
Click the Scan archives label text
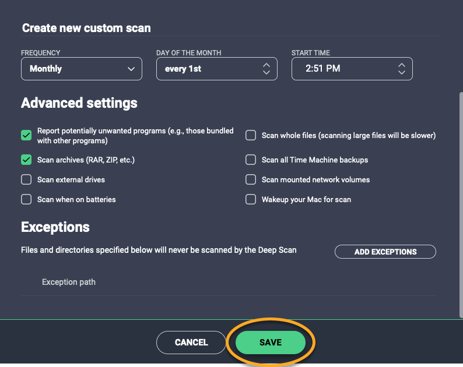point(90,160)
